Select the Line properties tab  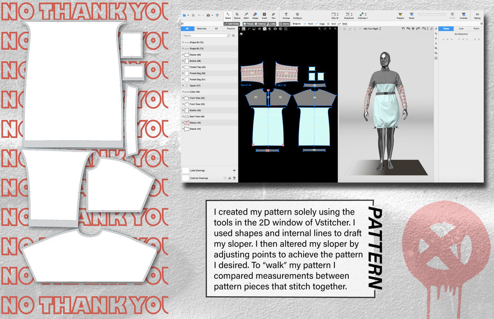point(461,29)
